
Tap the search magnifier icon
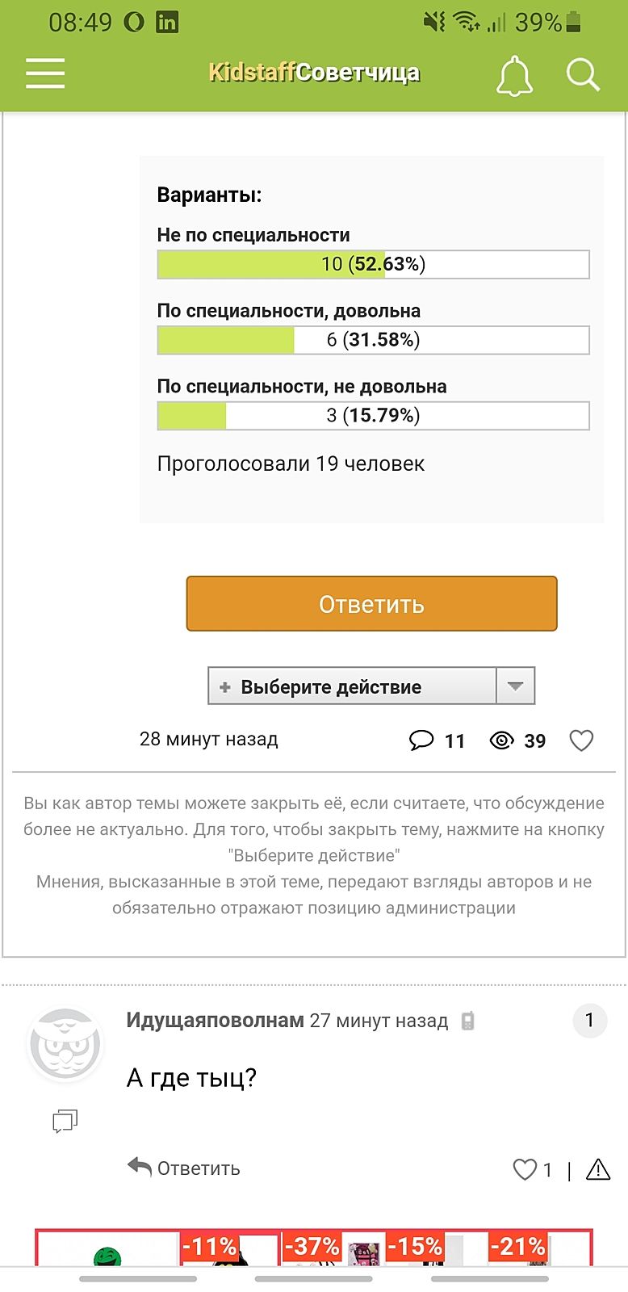tap(583, 75)
